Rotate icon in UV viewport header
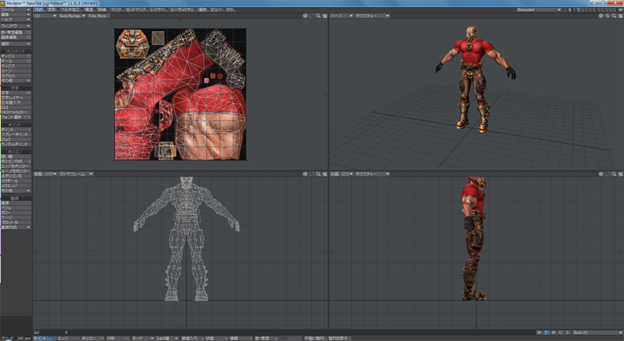The image size is (624, 341). point(312,16)
